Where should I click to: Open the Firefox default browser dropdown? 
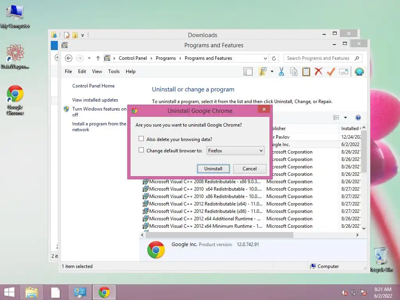click(235, 151)
